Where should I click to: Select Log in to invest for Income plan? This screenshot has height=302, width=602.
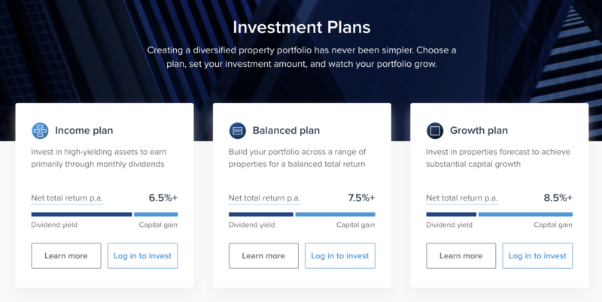click(142, 255)
